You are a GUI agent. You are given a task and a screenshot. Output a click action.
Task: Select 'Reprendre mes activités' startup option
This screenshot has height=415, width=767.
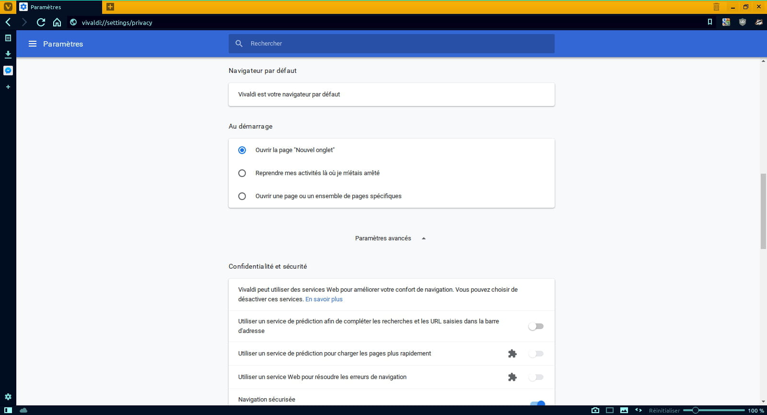tap(242, 173)
